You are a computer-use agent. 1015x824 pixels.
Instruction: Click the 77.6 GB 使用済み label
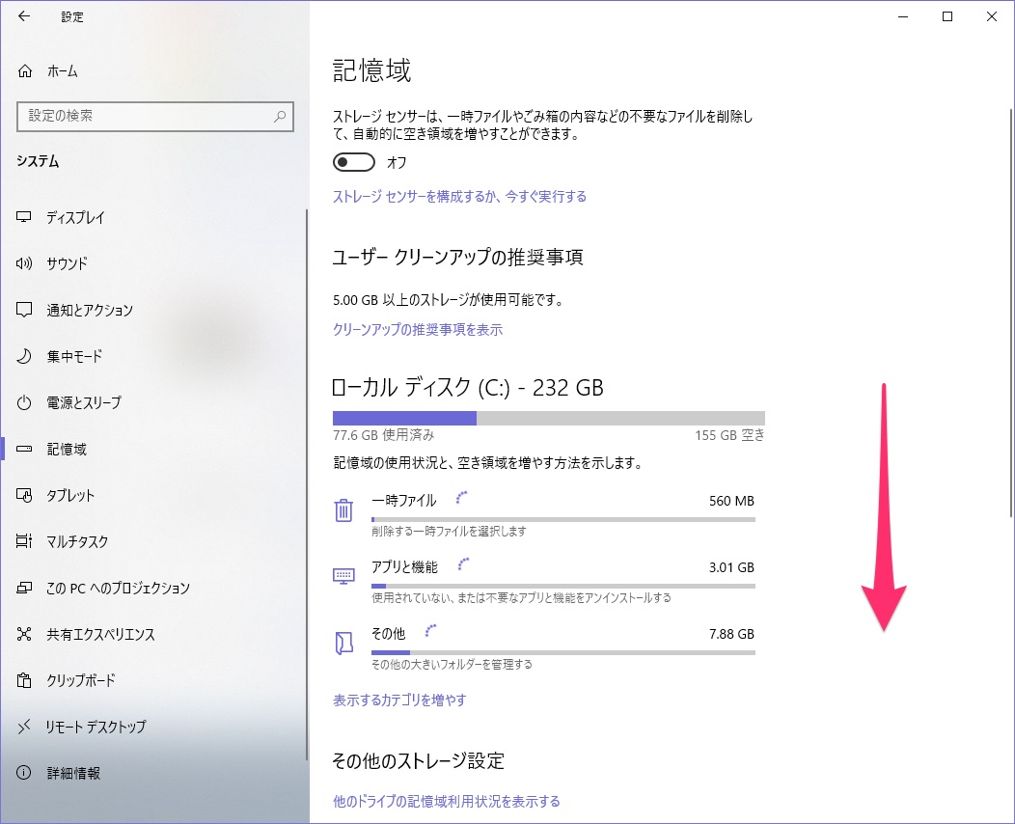pyautogui.click(x=384, y=435)
